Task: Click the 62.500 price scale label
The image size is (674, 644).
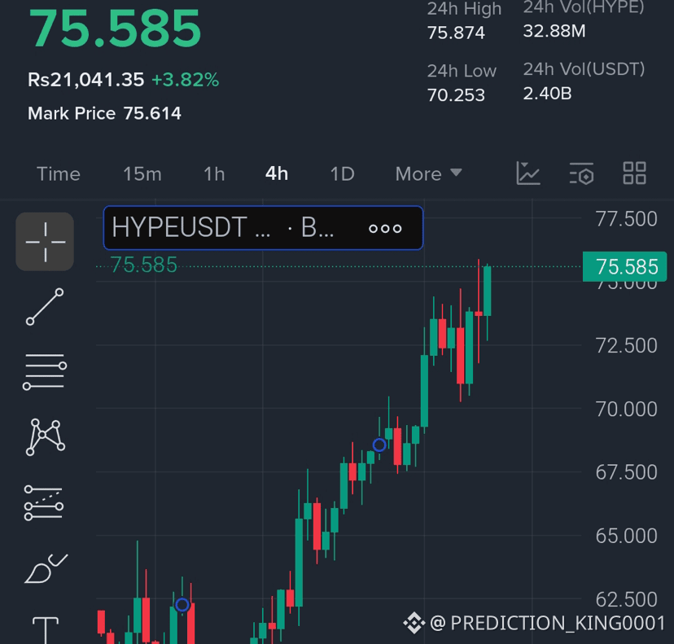Action: pos(626,599)
